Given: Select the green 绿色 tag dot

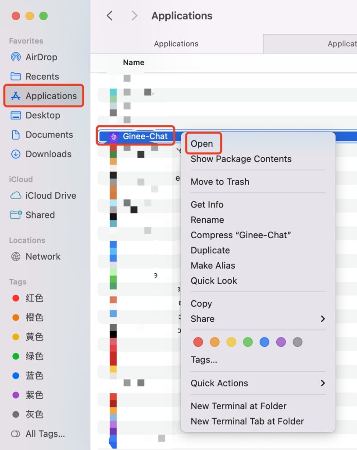Looking at the screenshot, I should coord(16,356).
